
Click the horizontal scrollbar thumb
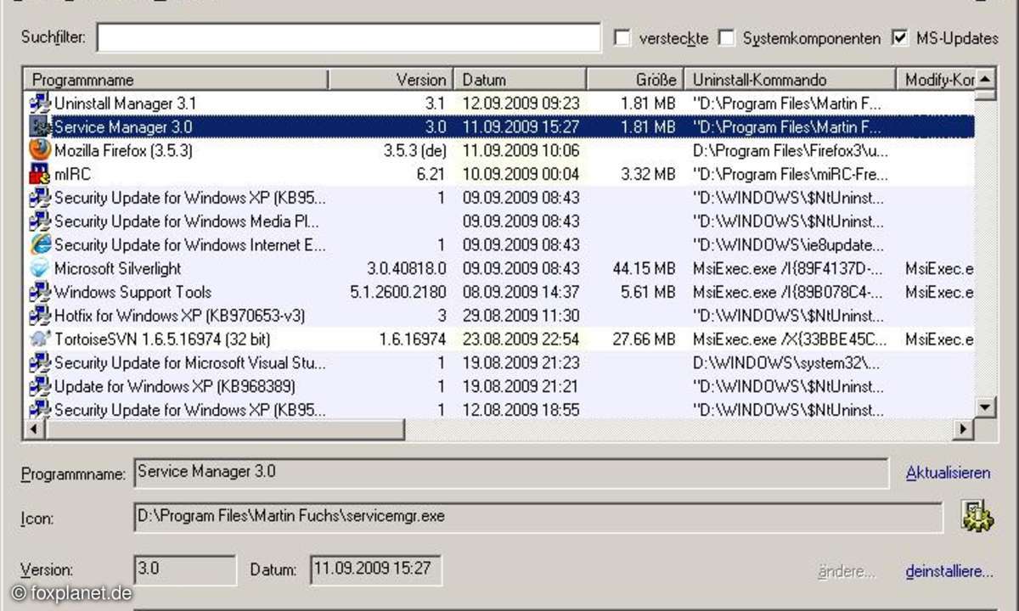point(224,429)
